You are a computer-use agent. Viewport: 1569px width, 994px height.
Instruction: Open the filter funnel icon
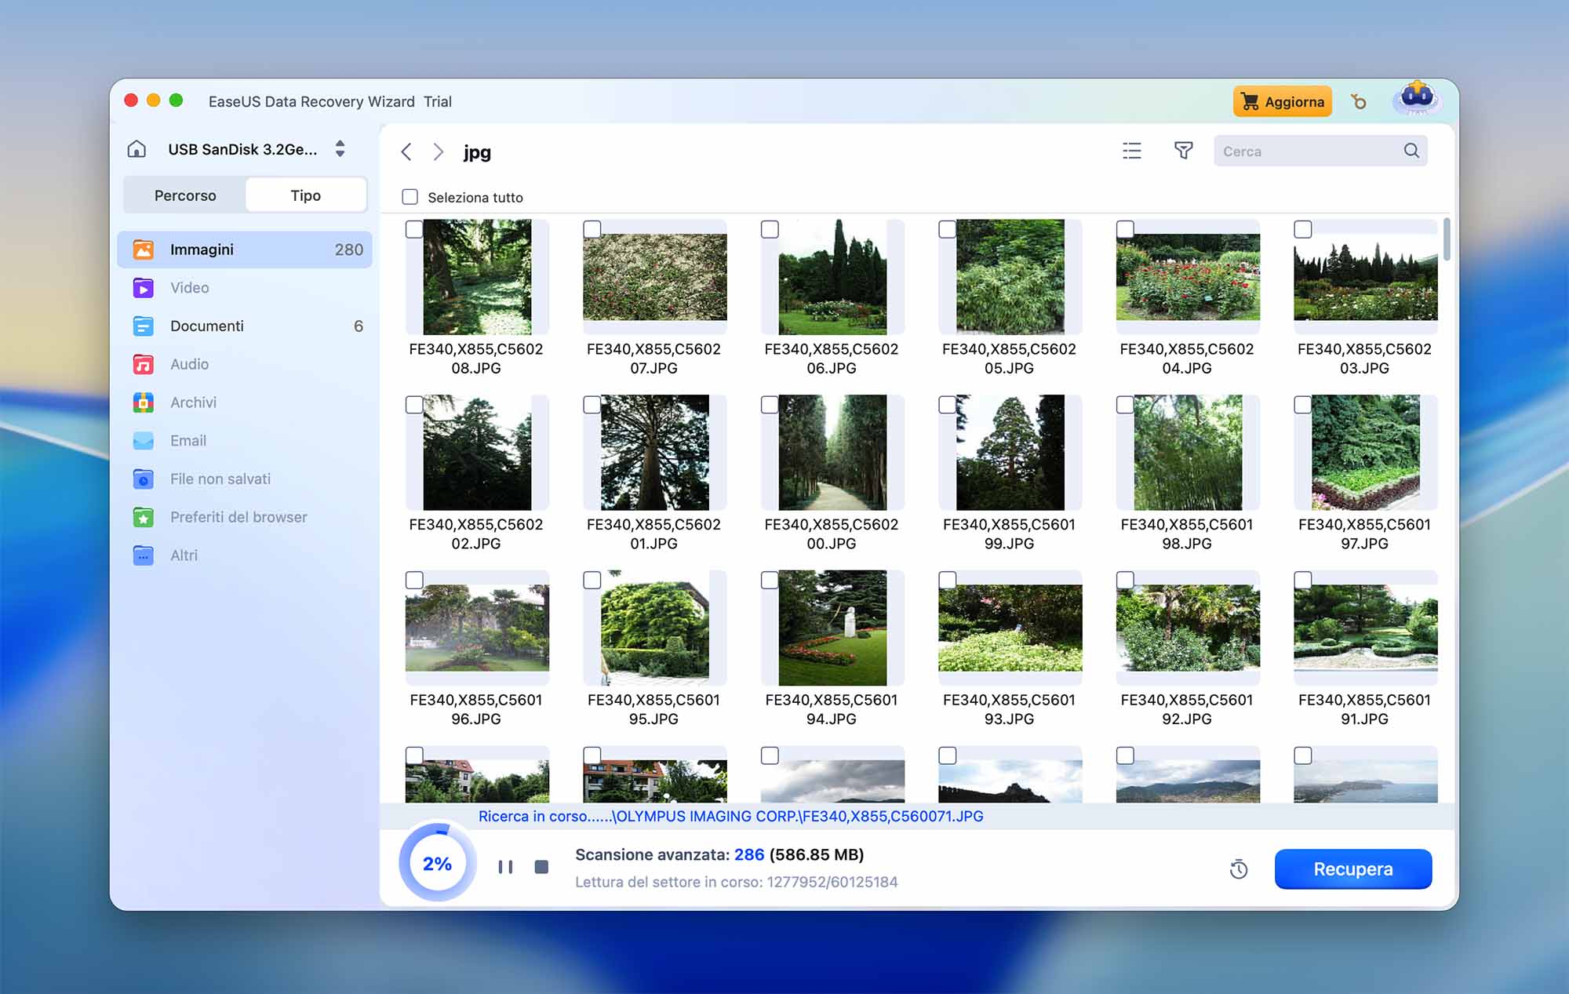tap(1183, 151)
